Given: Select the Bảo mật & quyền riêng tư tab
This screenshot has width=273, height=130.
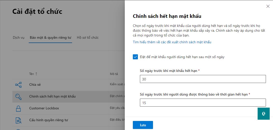Looking at the screenshot, I should 50,38.
